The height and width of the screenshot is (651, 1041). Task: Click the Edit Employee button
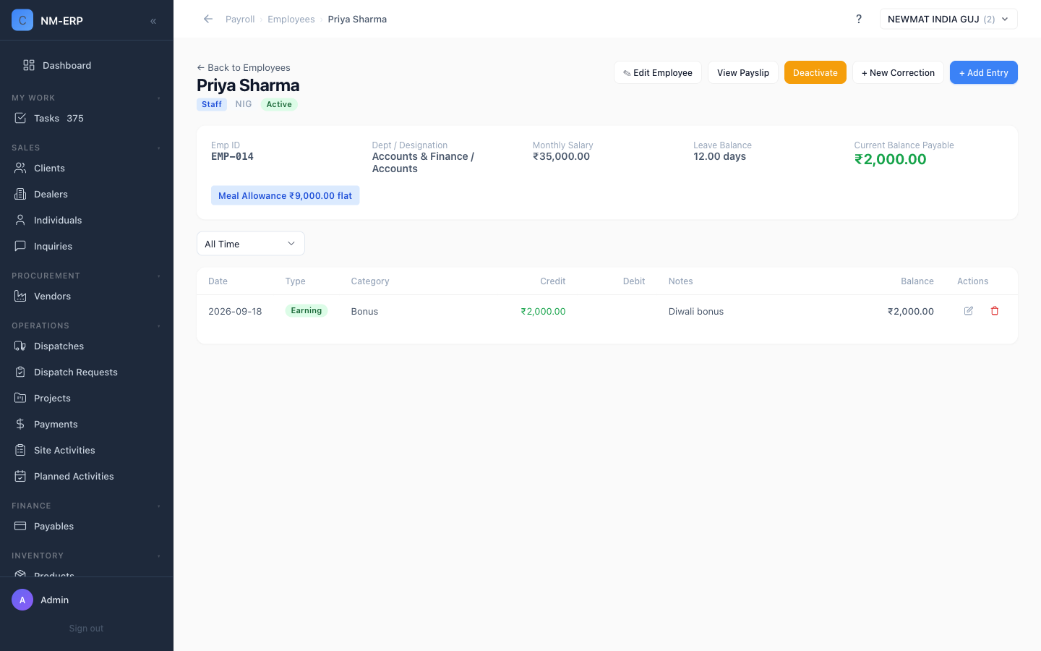coord(658,72)
